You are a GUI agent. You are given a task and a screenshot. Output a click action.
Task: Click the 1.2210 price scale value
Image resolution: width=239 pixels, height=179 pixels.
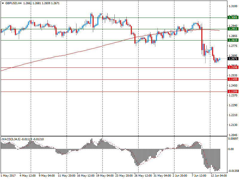point(233,115)
